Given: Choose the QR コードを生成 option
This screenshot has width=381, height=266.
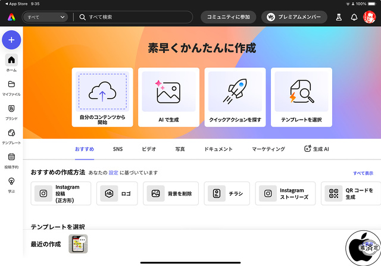Looking at the screenshot, I should tap(351, 193).
